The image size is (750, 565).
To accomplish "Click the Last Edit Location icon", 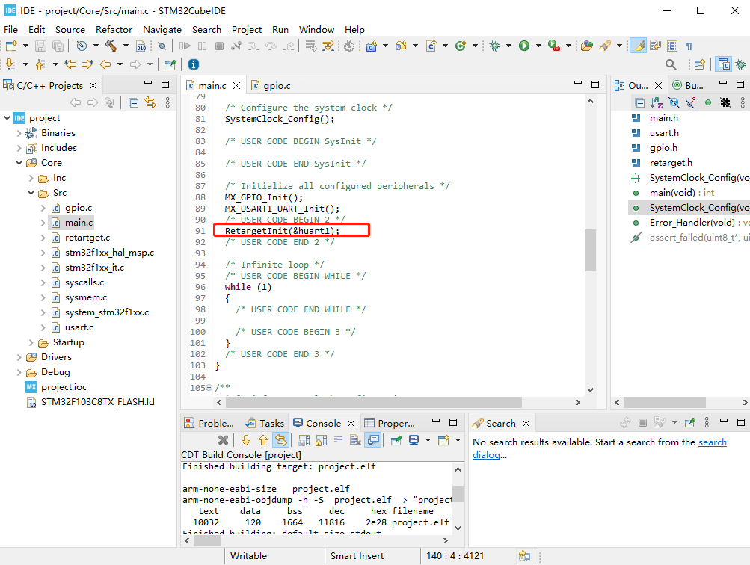I will pyautogui.click(x=71, y=64).
